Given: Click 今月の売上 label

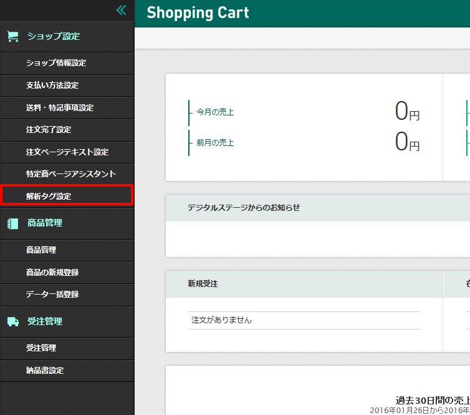Looking at the screenshot, I should 215,112.
